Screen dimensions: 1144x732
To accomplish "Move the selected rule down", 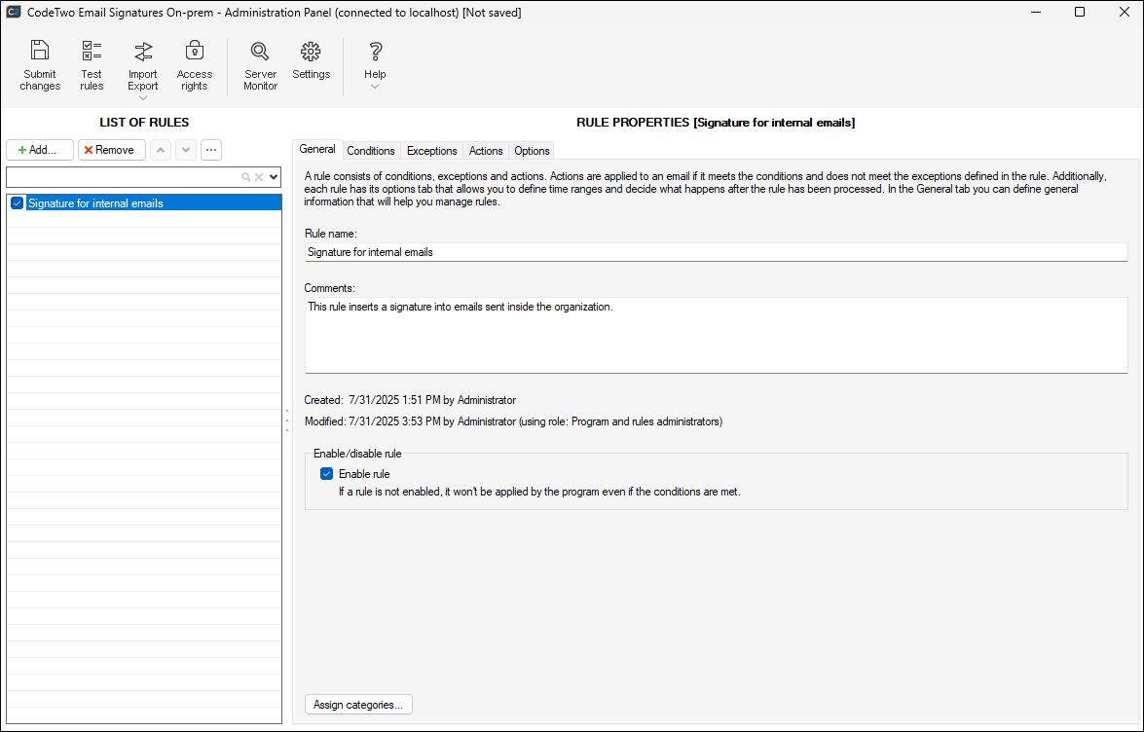I will pos(186,150).
